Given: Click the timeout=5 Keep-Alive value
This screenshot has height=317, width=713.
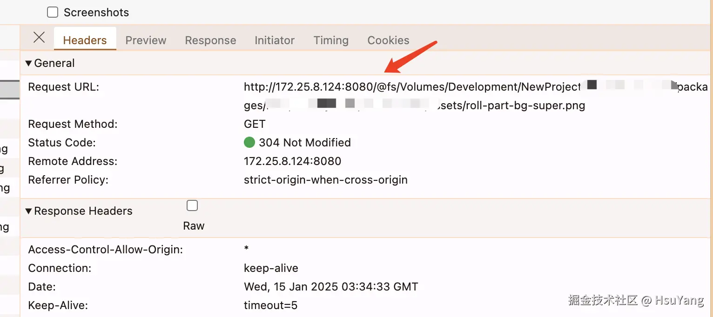Looking at the screenshot, I should point(270,305).
